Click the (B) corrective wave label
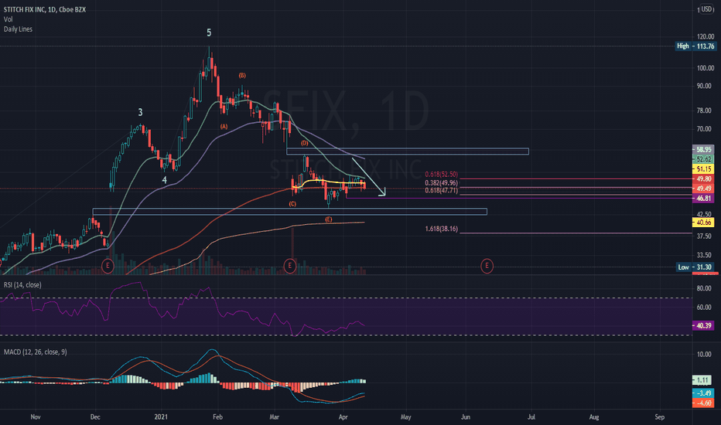Screen dimensions: 721x425 242,76
